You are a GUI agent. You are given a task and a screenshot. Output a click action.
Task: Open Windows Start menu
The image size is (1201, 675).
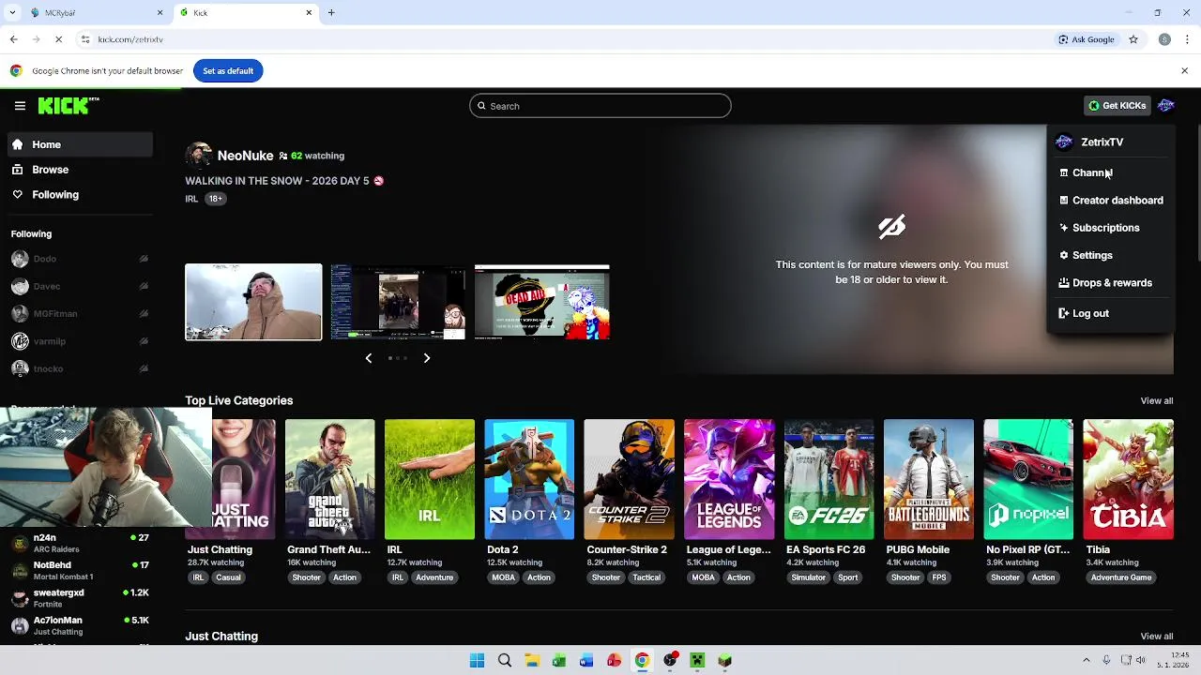tap(477, 661)
